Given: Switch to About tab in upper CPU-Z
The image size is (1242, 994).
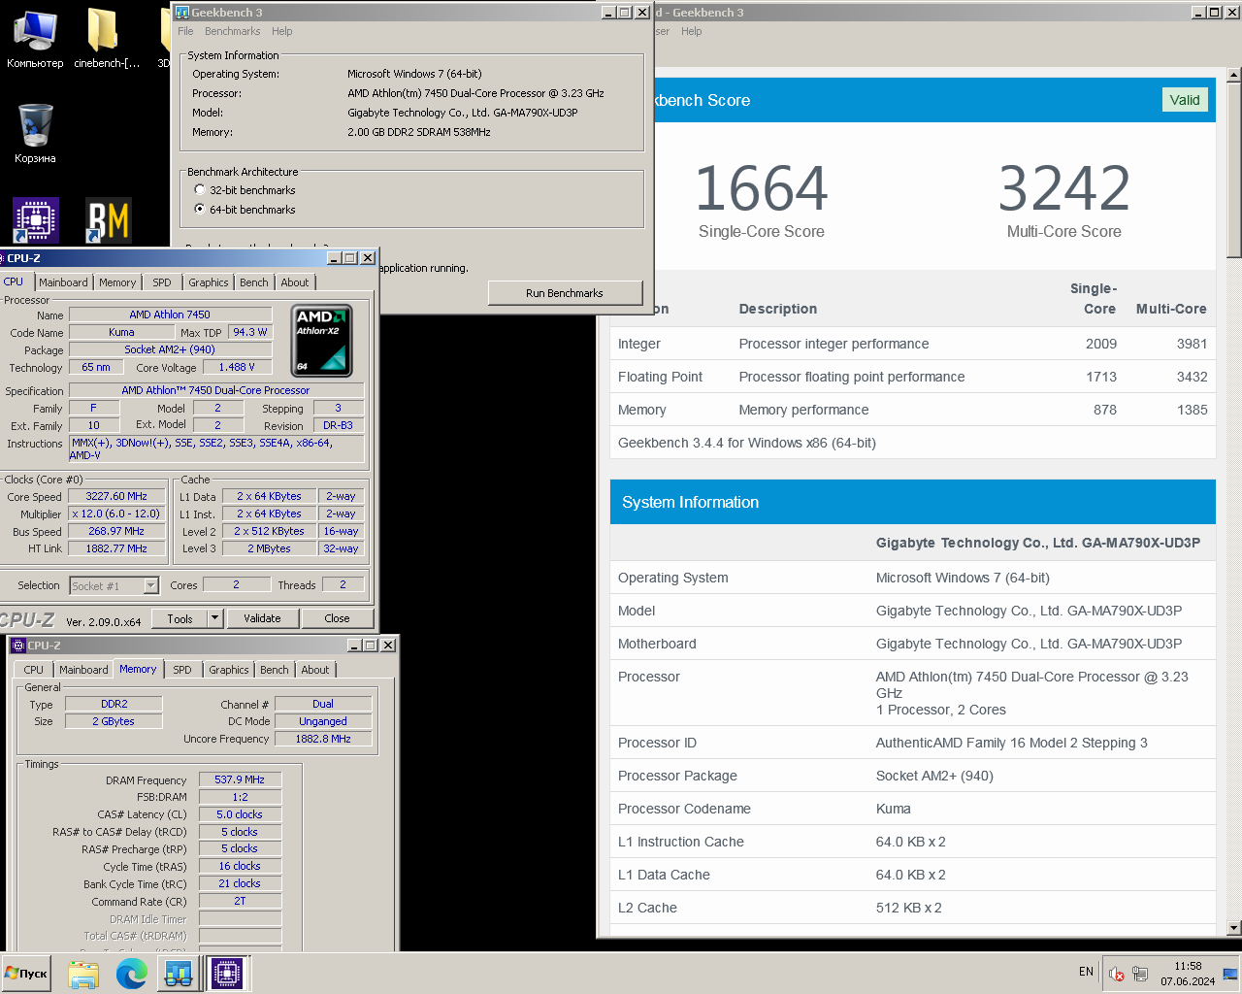Looking at the screenshot, I should click(295, 282).
